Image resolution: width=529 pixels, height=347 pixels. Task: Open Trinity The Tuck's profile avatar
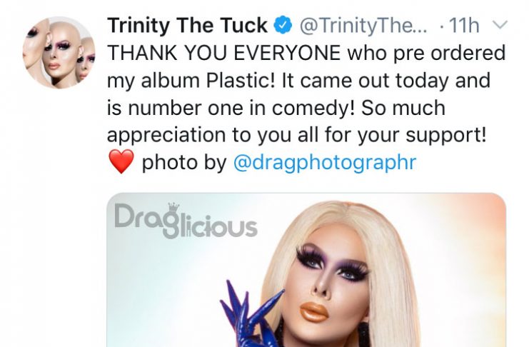pyautogui.click(x=59, y=52)
